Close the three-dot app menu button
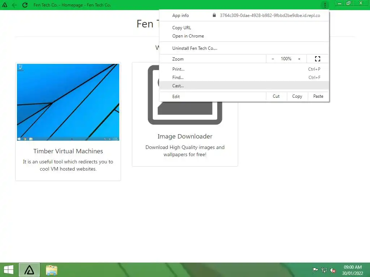370x277 pixels. 325,5
